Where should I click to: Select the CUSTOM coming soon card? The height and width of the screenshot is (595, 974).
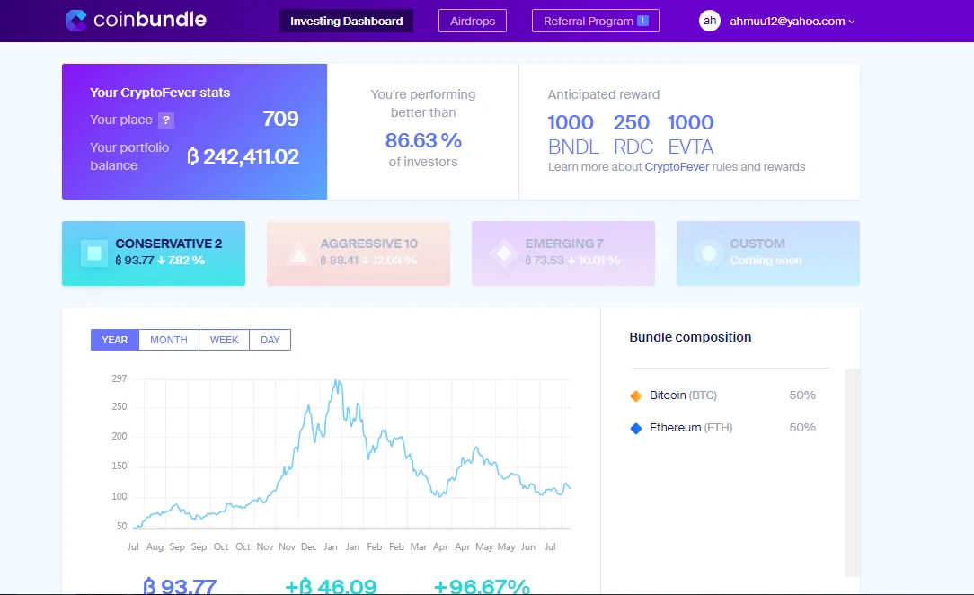point(767,253)
